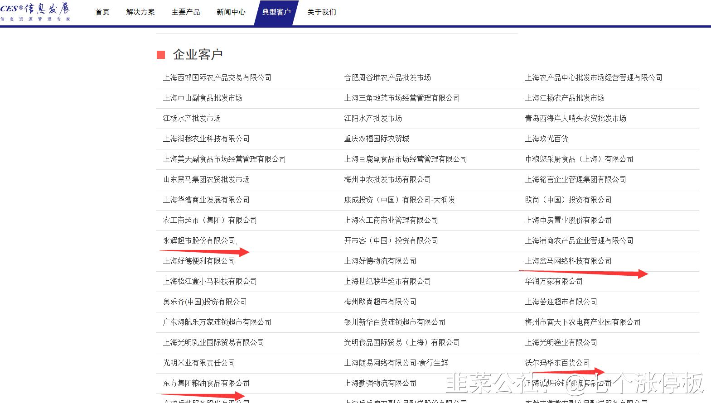Click 上海三角地菜市场经营管理有限公司
711x403 pixels.
pos(402,98)
